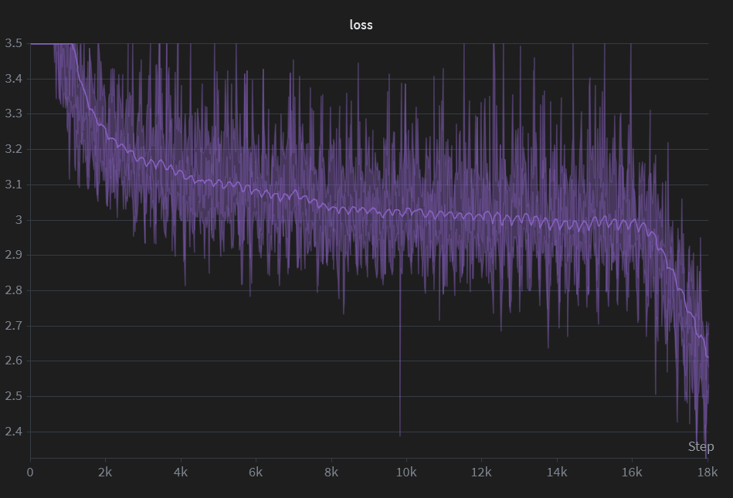Click the 0 x-axis tick label
This screenshot has height=498, width=733.
click(30, 472)
